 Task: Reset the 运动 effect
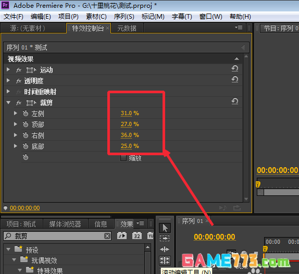[x=235, y=68]
